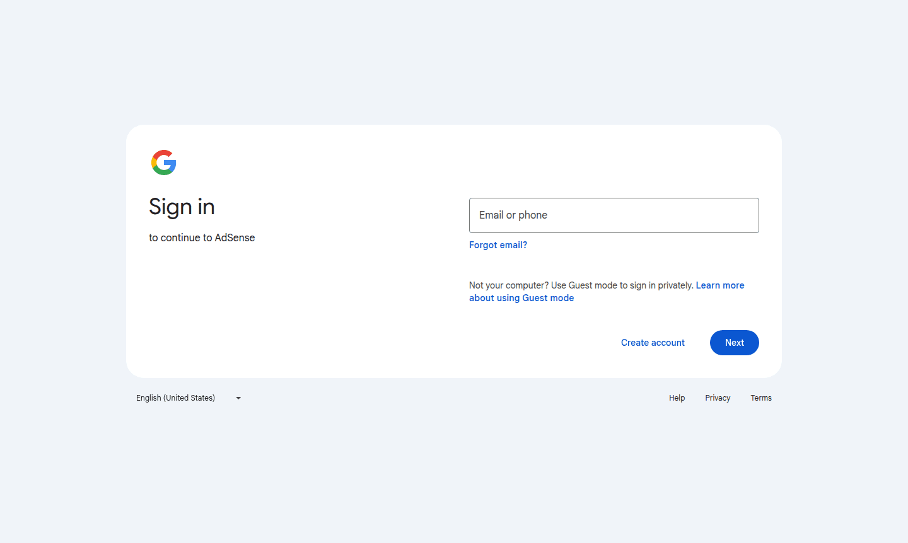Expand the arrow beside English (United States)
This screenshot has width=908, height=543.
point(238,397)
